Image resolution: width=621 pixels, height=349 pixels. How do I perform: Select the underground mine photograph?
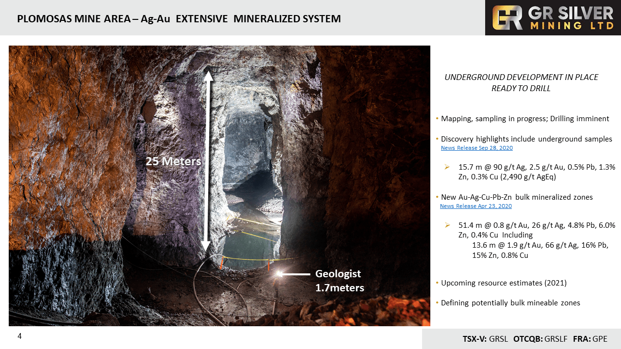click(219, 186)
